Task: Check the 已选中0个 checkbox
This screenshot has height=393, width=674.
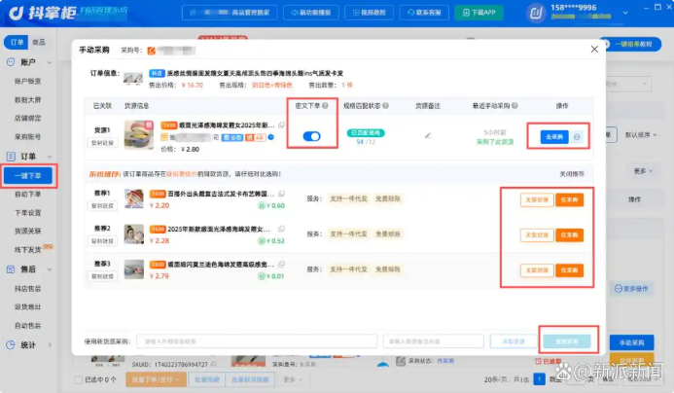Action: 78,379
